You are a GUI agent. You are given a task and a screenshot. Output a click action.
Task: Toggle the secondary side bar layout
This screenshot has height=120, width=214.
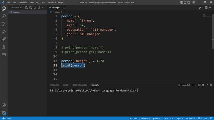[x=189, y=2]
